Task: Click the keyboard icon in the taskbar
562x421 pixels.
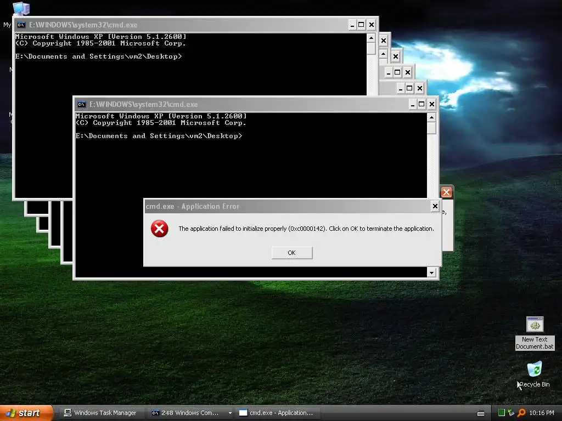Action: (x=481, y=413)
